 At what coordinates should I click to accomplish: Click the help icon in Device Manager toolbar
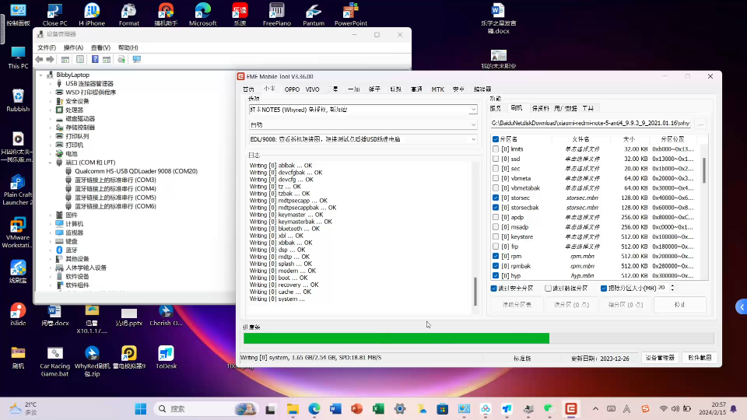tap(95, 59)
